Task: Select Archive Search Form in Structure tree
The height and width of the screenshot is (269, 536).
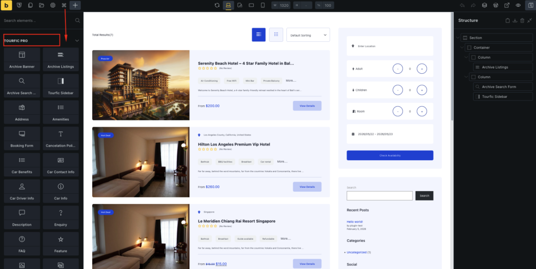Action: [503, 87]
